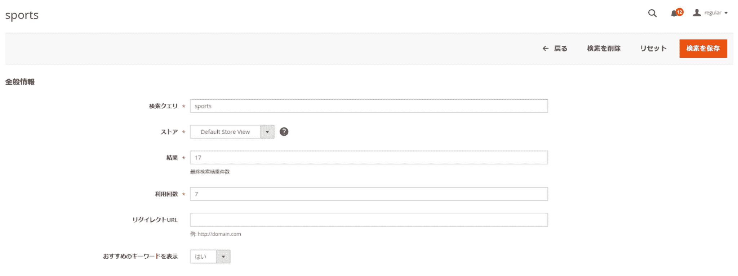Viewport: 738px width, 276px height.
Task: Click the 検索クエリ field label
Action: click(x=163, y=106)
